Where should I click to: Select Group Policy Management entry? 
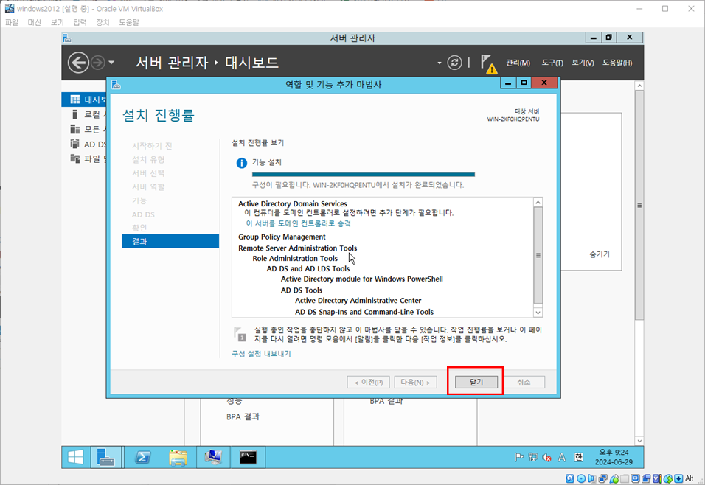point(282,237)
